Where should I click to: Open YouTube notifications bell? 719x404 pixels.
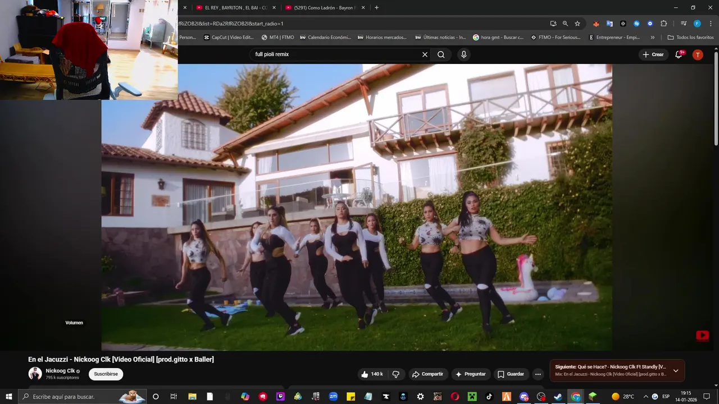point(679,54)
